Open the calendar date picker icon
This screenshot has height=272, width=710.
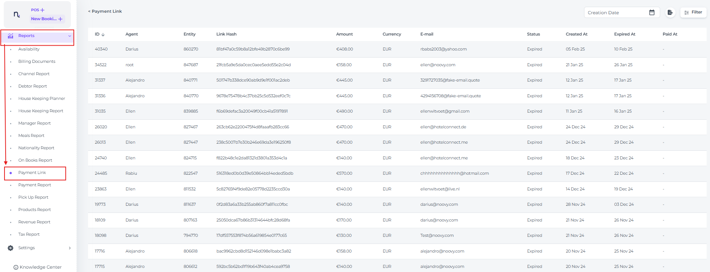click(x=652, y=12)
